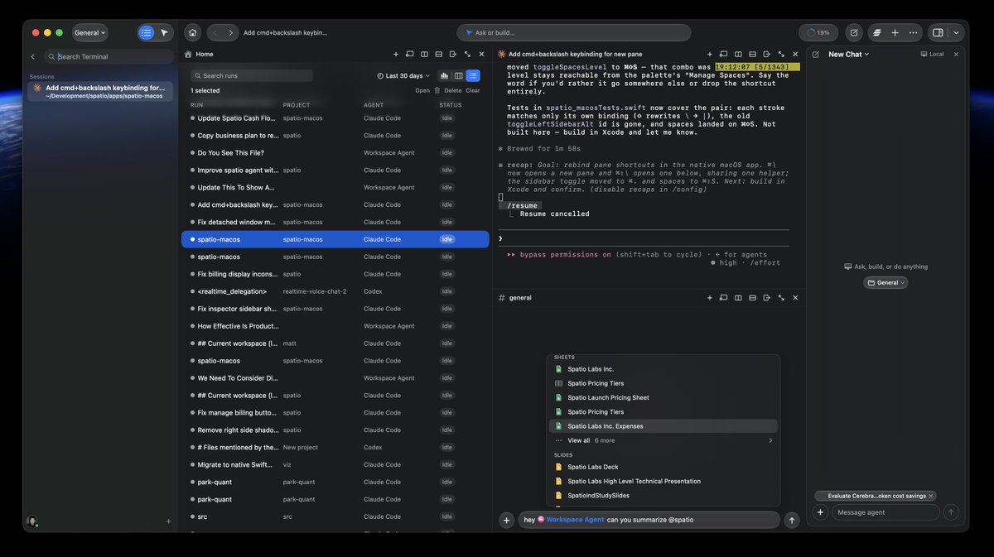Close the general channel pane
The width and height of the screenshot is (994, 557).
click(x=795, y=297)
